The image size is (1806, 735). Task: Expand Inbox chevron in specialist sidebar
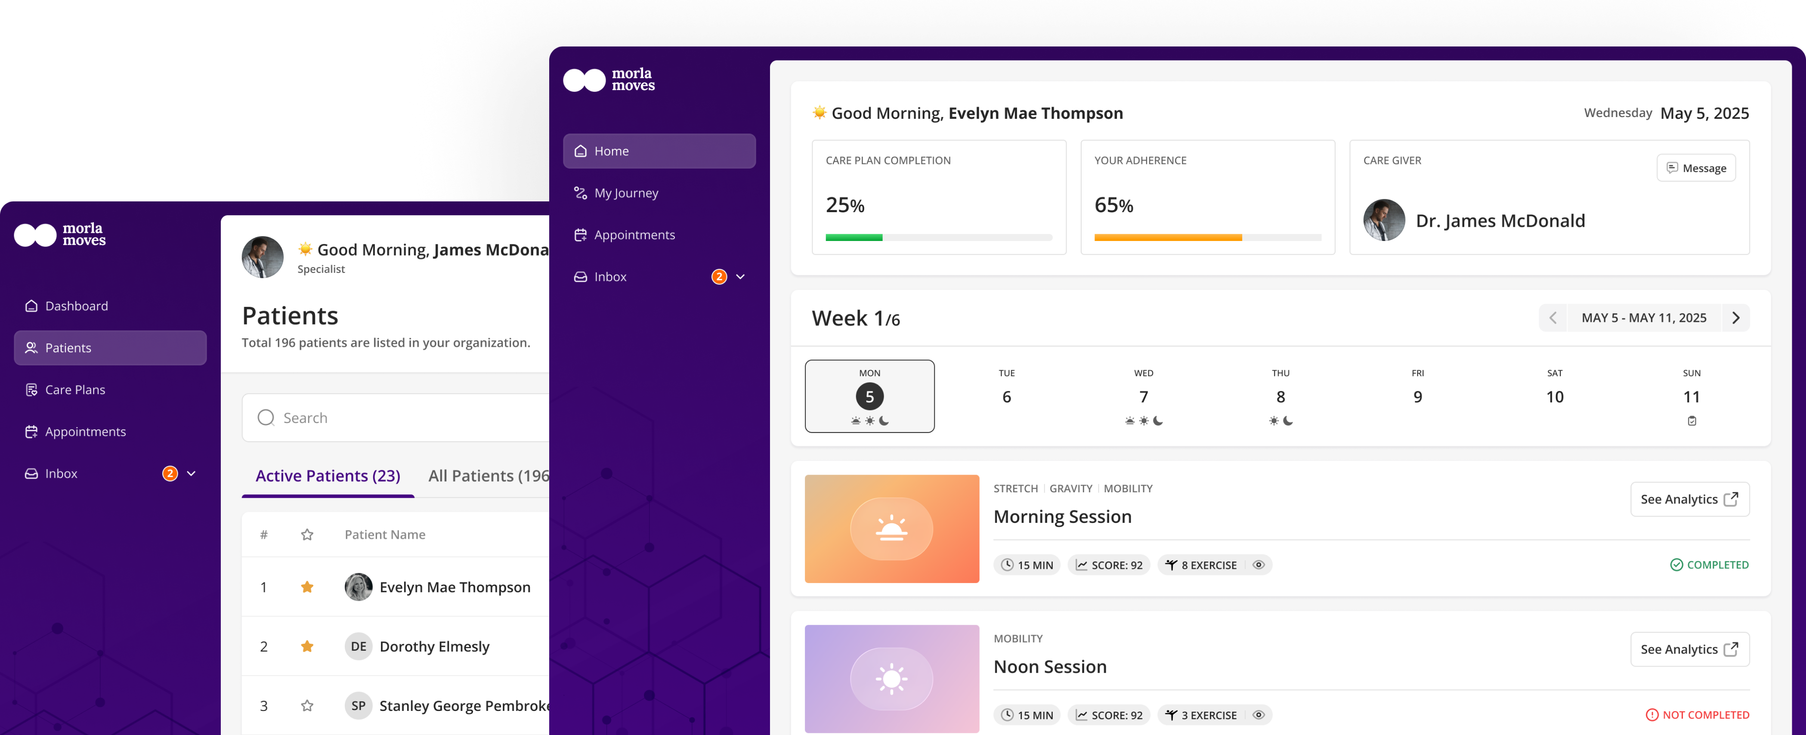(191, 474)
